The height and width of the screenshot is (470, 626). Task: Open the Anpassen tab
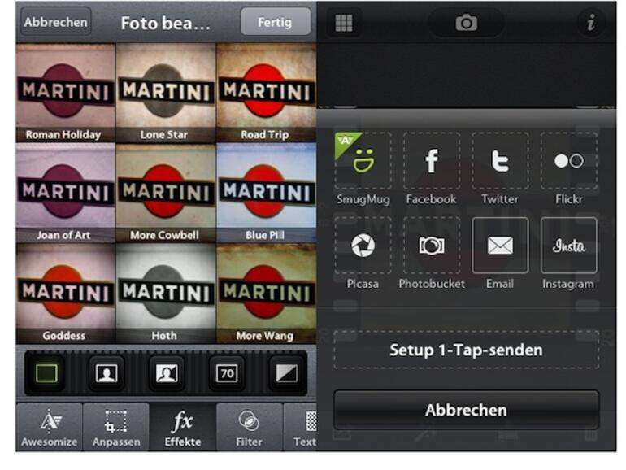[116, 427]
